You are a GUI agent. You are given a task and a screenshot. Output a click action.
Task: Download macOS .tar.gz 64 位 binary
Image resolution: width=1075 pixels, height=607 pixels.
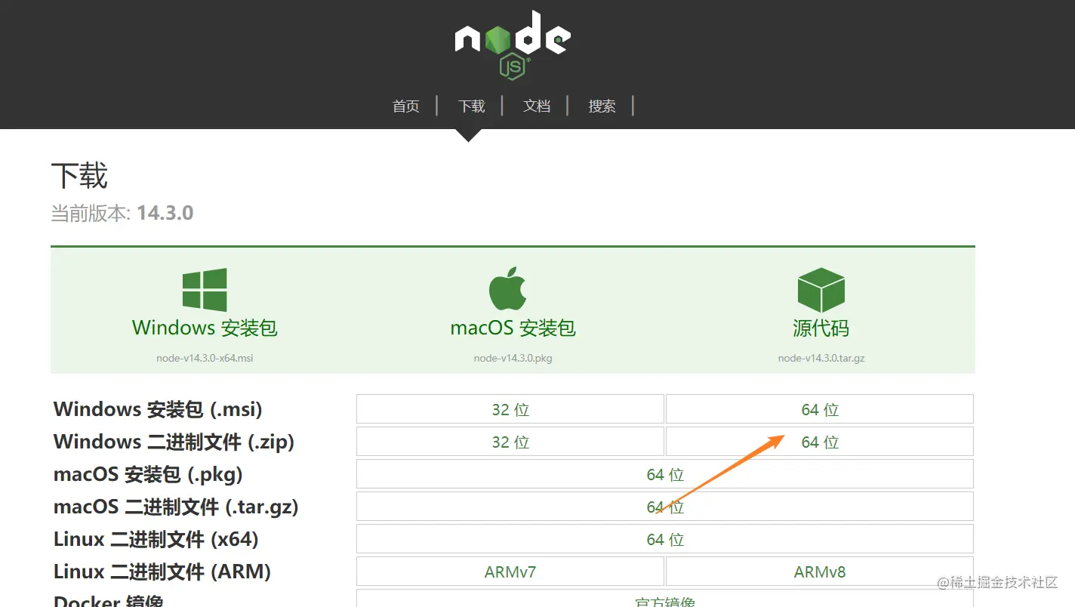[665, 507]
